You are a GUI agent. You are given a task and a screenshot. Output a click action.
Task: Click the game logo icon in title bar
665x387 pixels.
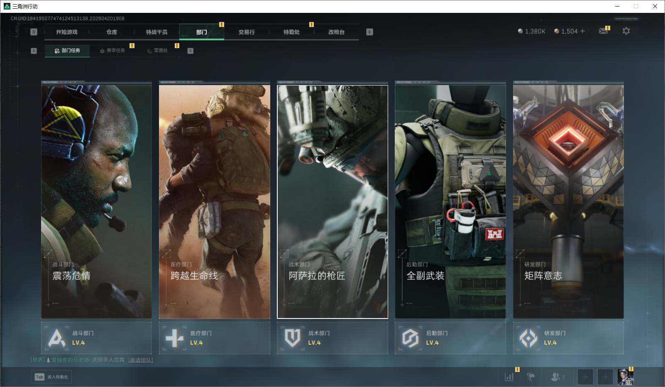click(x=7, y=6)
